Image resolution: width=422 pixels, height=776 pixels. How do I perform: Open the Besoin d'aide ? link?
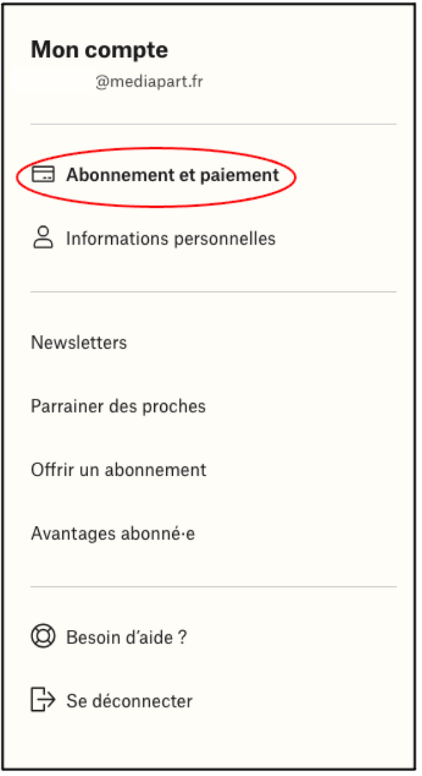[126, 637]
